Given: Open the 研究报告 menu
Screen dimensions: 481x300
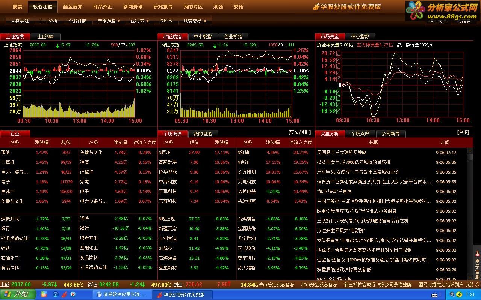Looking at the screenshot, I should [163, 7].
